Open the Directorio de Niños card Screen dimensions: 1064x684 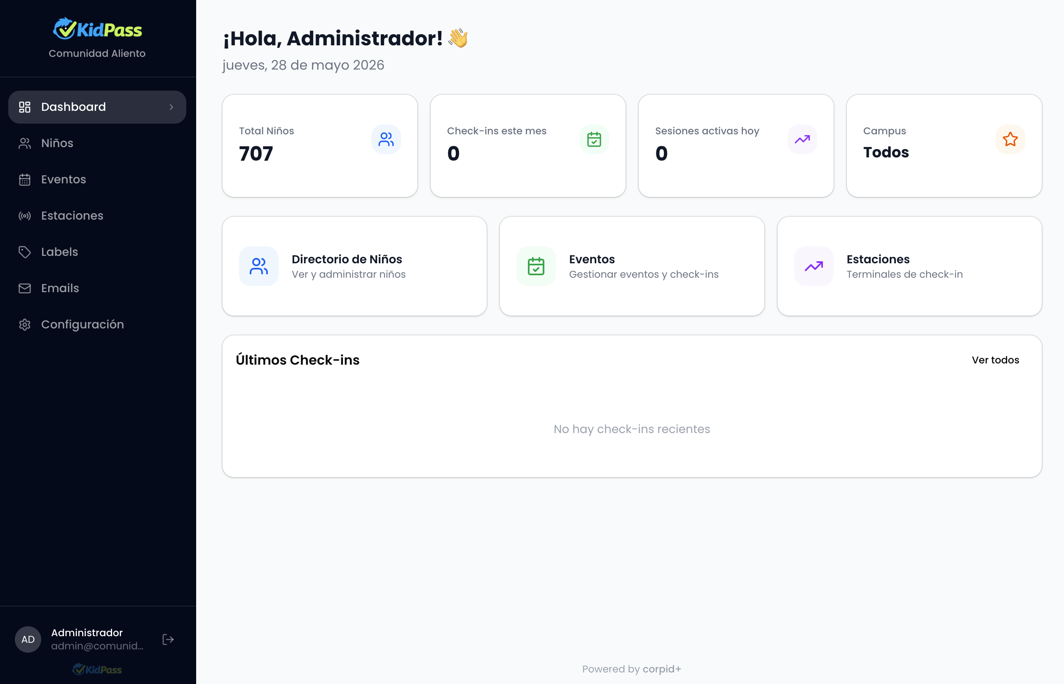pyautogui.click(x=354, y=266)
